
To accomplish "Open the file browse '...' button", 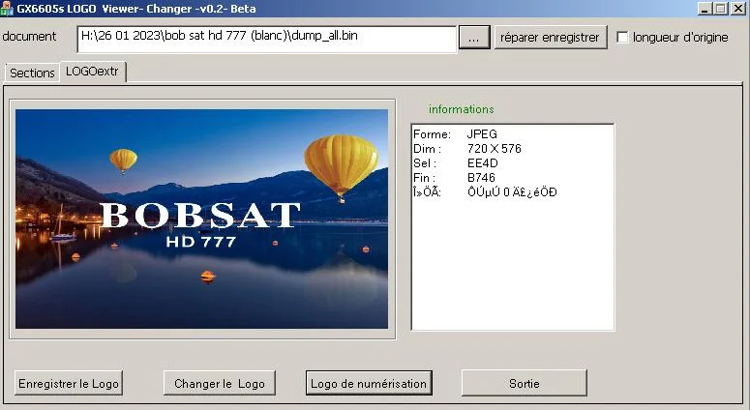I will pyautogui.click(x=474, y=38).
